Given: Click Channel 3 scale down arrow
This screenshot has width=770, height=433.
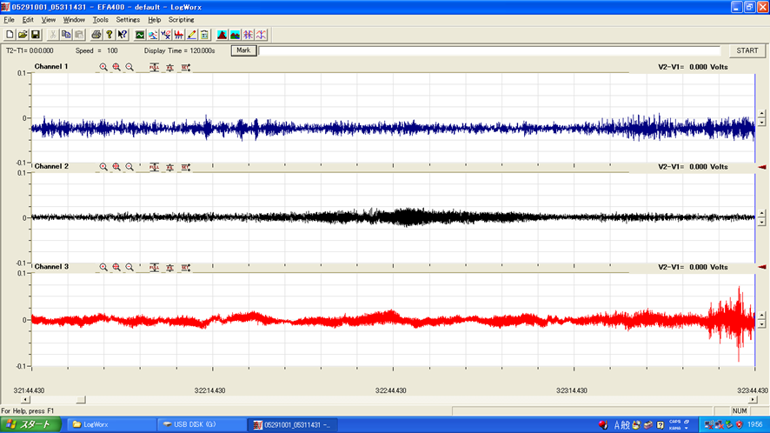Looking at the screenshot, I should [x=762, y=323].
